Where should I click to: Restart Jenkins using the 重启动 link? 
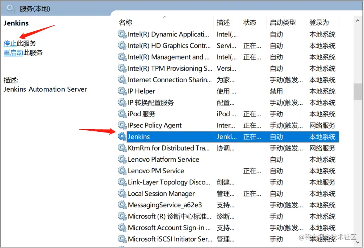click(13, 53)
